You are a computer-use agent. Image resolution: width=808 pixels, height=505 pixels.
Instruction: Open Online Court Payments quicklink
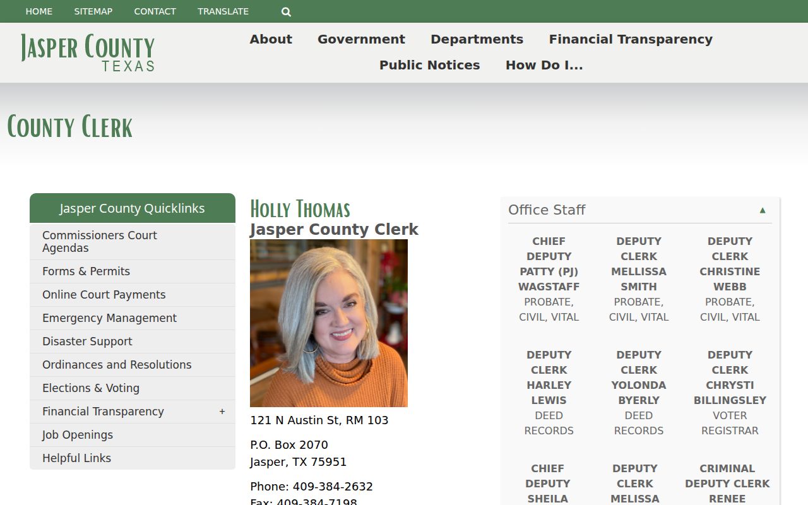[x=133, y=295]
